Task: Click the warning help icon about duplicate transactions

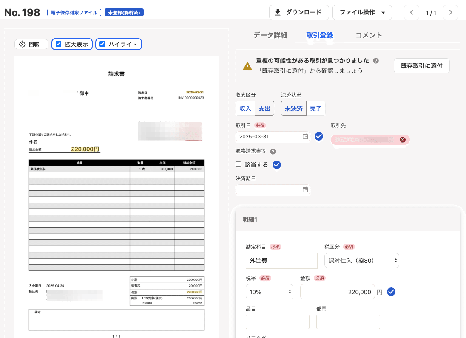Action: point(375,61)
